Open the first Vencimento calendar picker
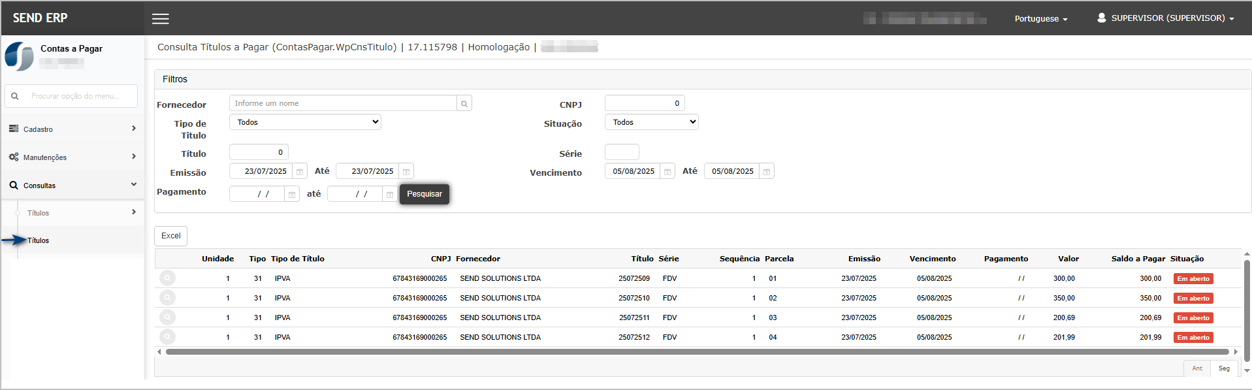The width and height of the screenshot is (1252, 390). coord(667,171)
